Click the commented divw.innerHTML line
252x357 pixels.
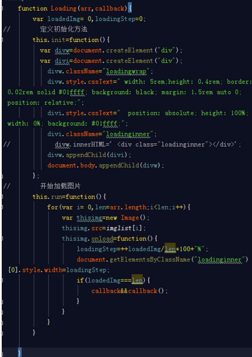[148, 144]
